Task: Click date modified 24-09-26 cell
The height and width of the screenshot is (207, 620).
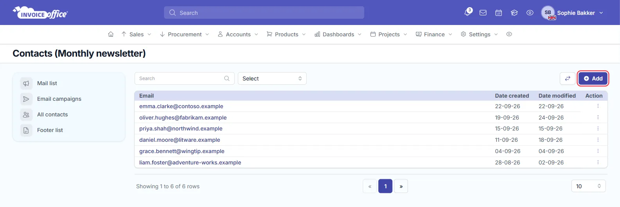Action: 551,118
